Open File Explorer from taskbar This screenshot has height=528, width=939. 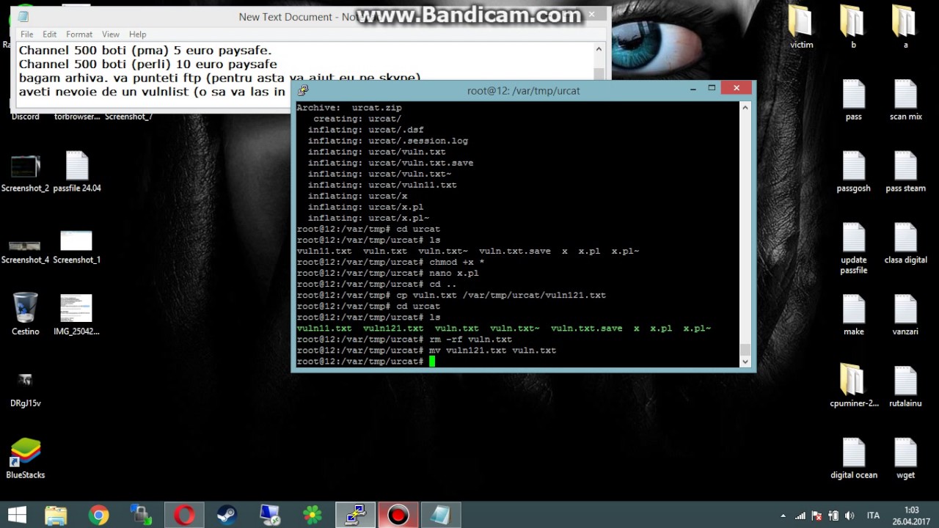[56, 515]
